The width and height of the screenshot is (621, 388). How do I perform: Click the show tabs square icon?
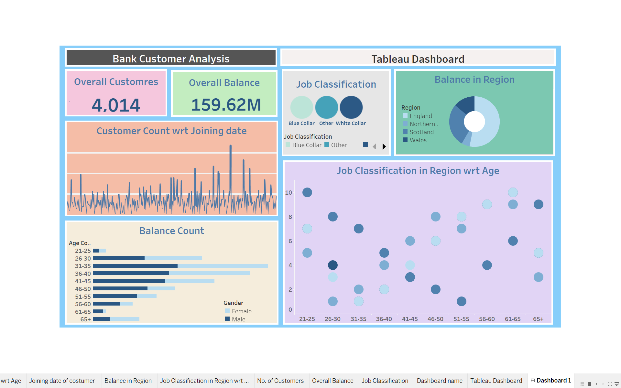point(589,384)
